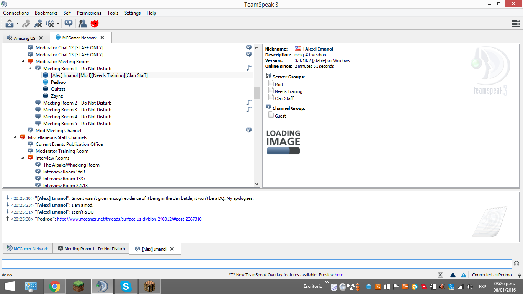
Task: Click music note icon beside Meeting Room 2
Action: point(249,103)
